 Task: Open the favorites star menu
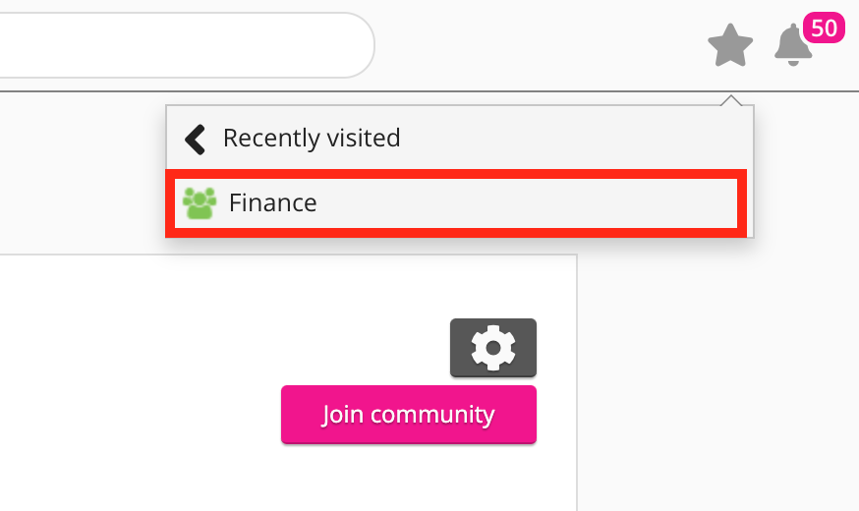(729, 45)
